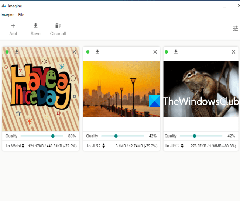Click size text 121.17KB / 440.31KB (-72.5%)
The image size is (240, 201).
pyautogui.click(x=52, y=146)
